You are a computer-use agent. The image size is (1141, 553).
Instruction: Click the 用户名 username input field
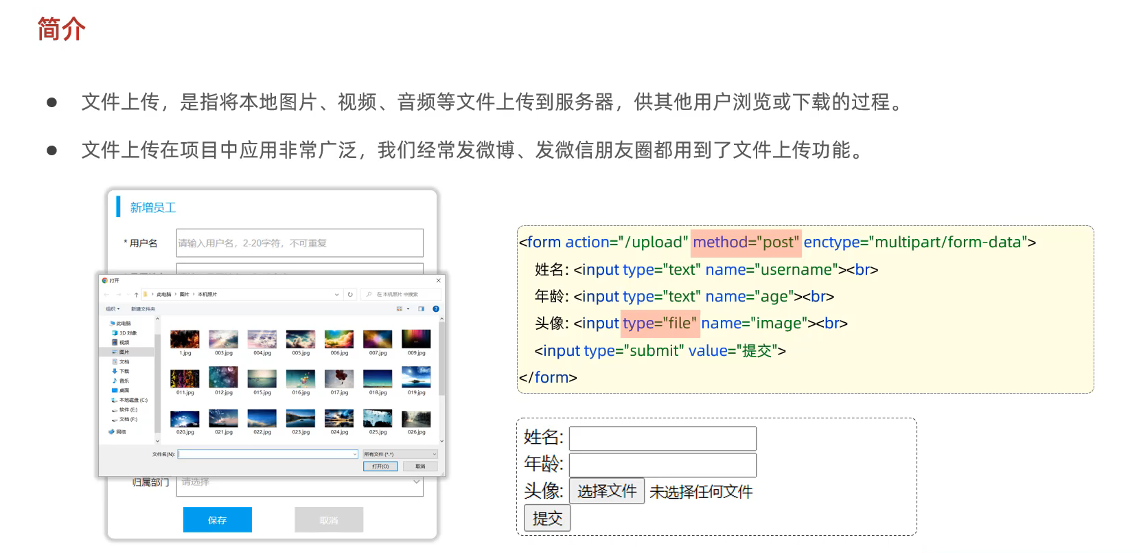click(299, 243)
